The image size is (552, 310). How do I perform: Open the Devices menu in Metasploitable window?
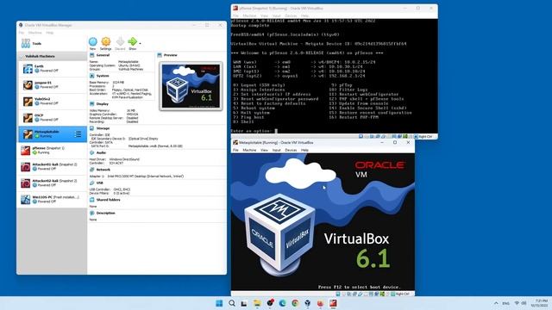291,150
